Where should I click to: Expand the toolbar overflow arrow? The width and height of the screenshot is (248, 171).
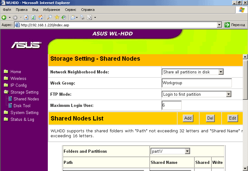tap(95, 18)
